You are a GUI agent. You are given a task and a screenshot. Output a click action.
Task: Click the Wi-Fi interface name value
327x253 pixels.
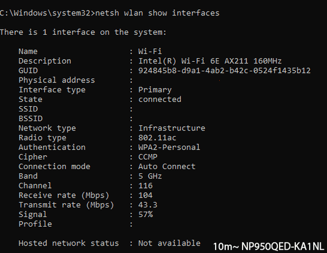tap(150, 51)
